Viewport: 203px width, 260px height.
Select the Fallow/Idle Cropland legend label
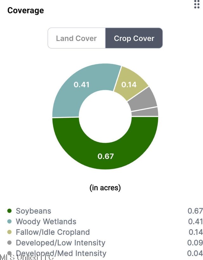53,232
